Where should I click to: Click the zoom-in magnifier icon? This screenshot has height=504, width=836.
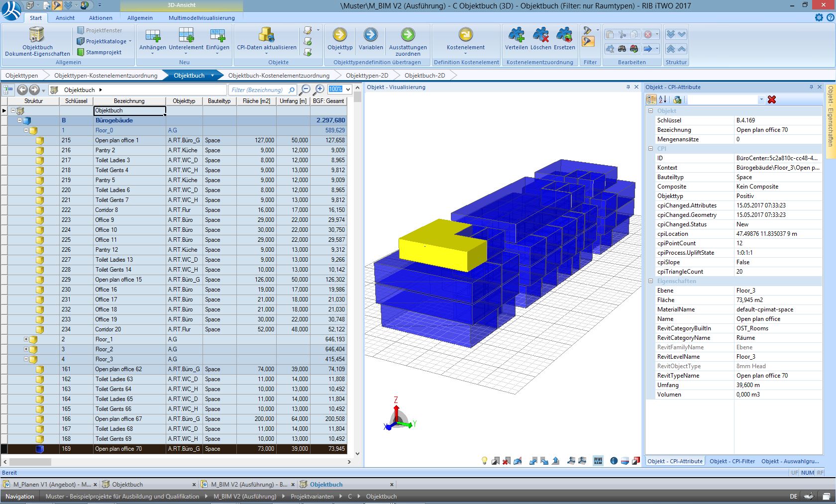pyautogui.click(x=319, y=90)
